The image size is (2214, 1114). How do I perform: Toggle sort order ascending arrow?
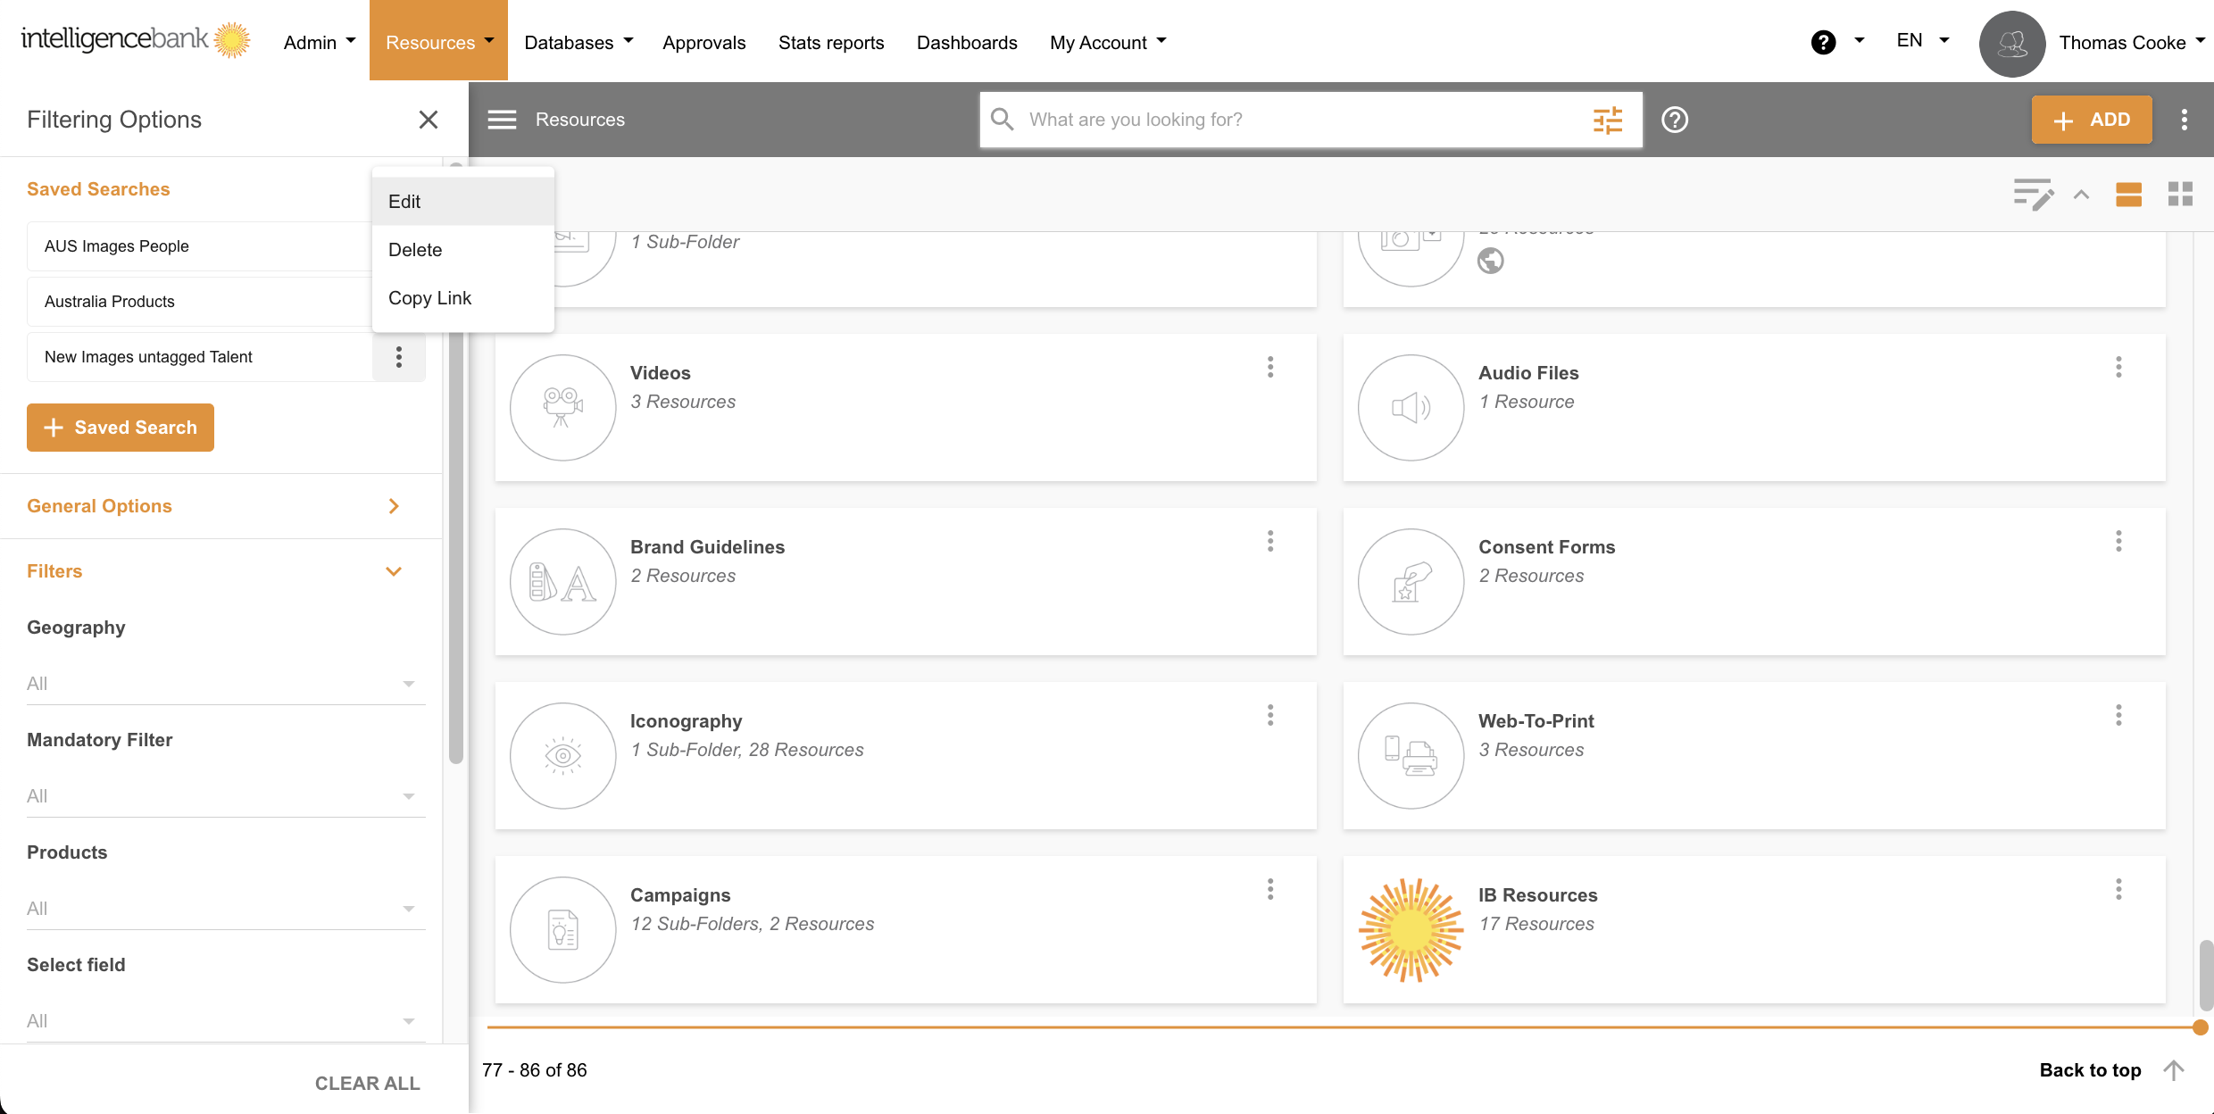[2081, 194]
